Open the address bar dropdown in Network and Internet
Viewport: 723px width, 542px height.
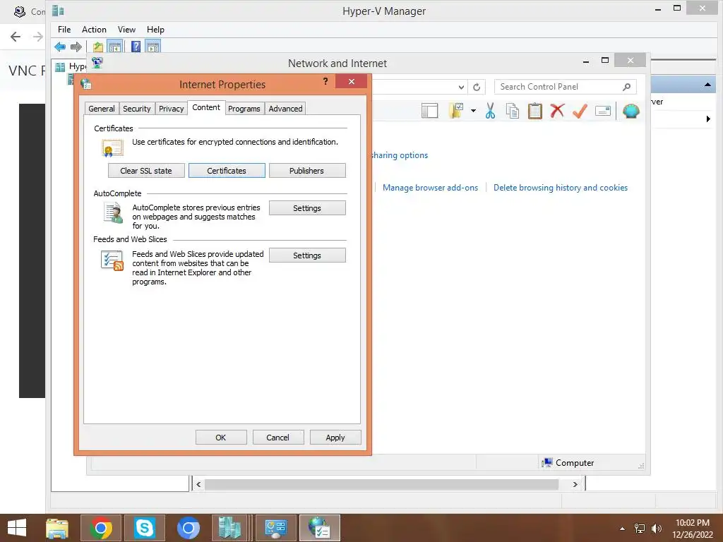point(461,87)
